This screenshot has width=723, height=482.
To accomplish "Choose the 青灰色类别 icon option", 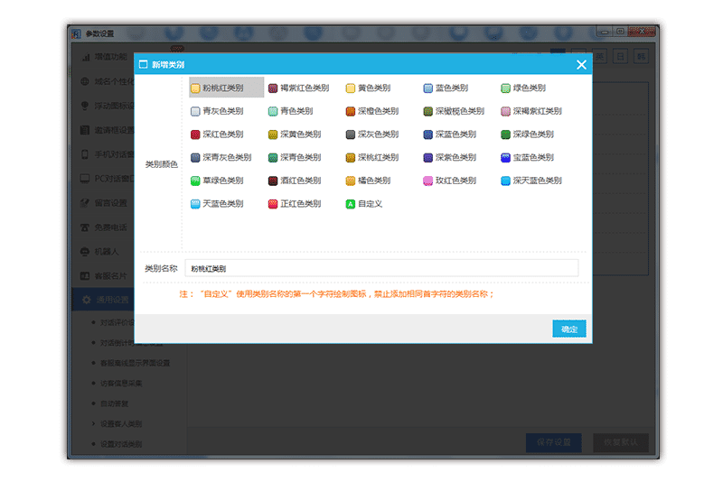I will (x=217, y=111).
